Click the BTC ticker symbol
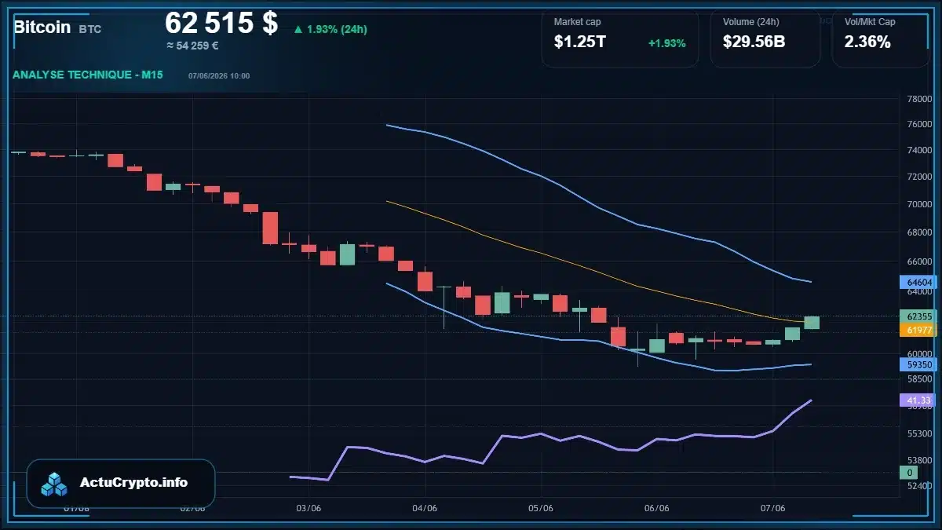The width and height of the screenshot is (942, 530). [89, 29]
